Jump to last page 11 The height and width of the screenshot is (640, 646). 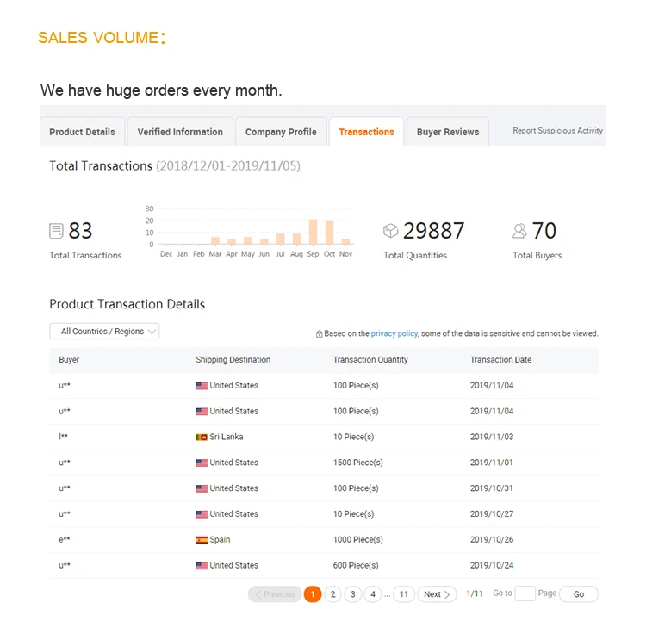tap(404, 594)
